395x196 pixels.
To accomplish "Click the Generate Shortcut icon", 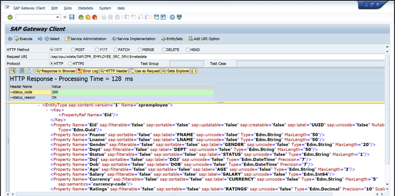I will point(163,17).
